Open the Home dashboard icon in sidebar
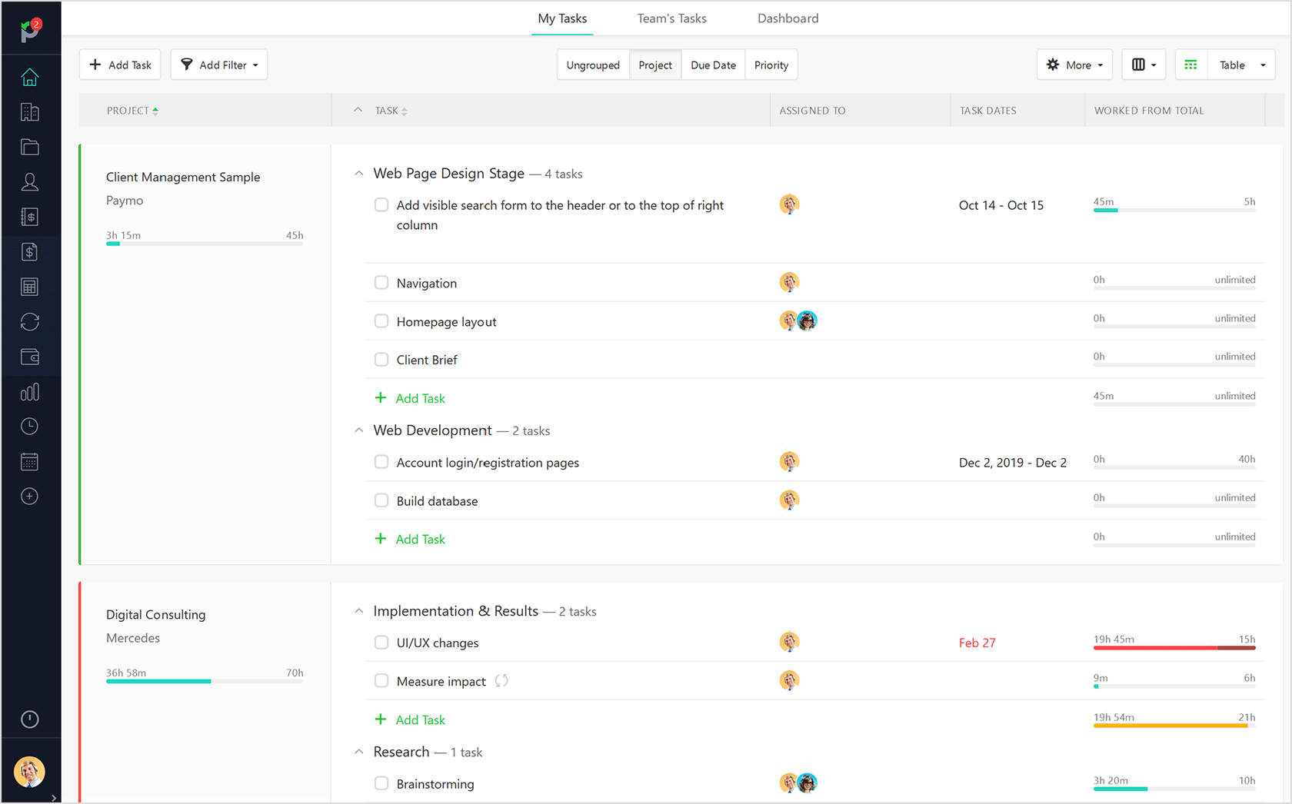This screenshot has height=804, width=1292. (29, 76)
